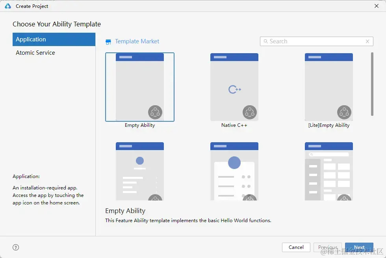
Task: Click the C++ logo in Native C++ card
Action: (235, 89)
